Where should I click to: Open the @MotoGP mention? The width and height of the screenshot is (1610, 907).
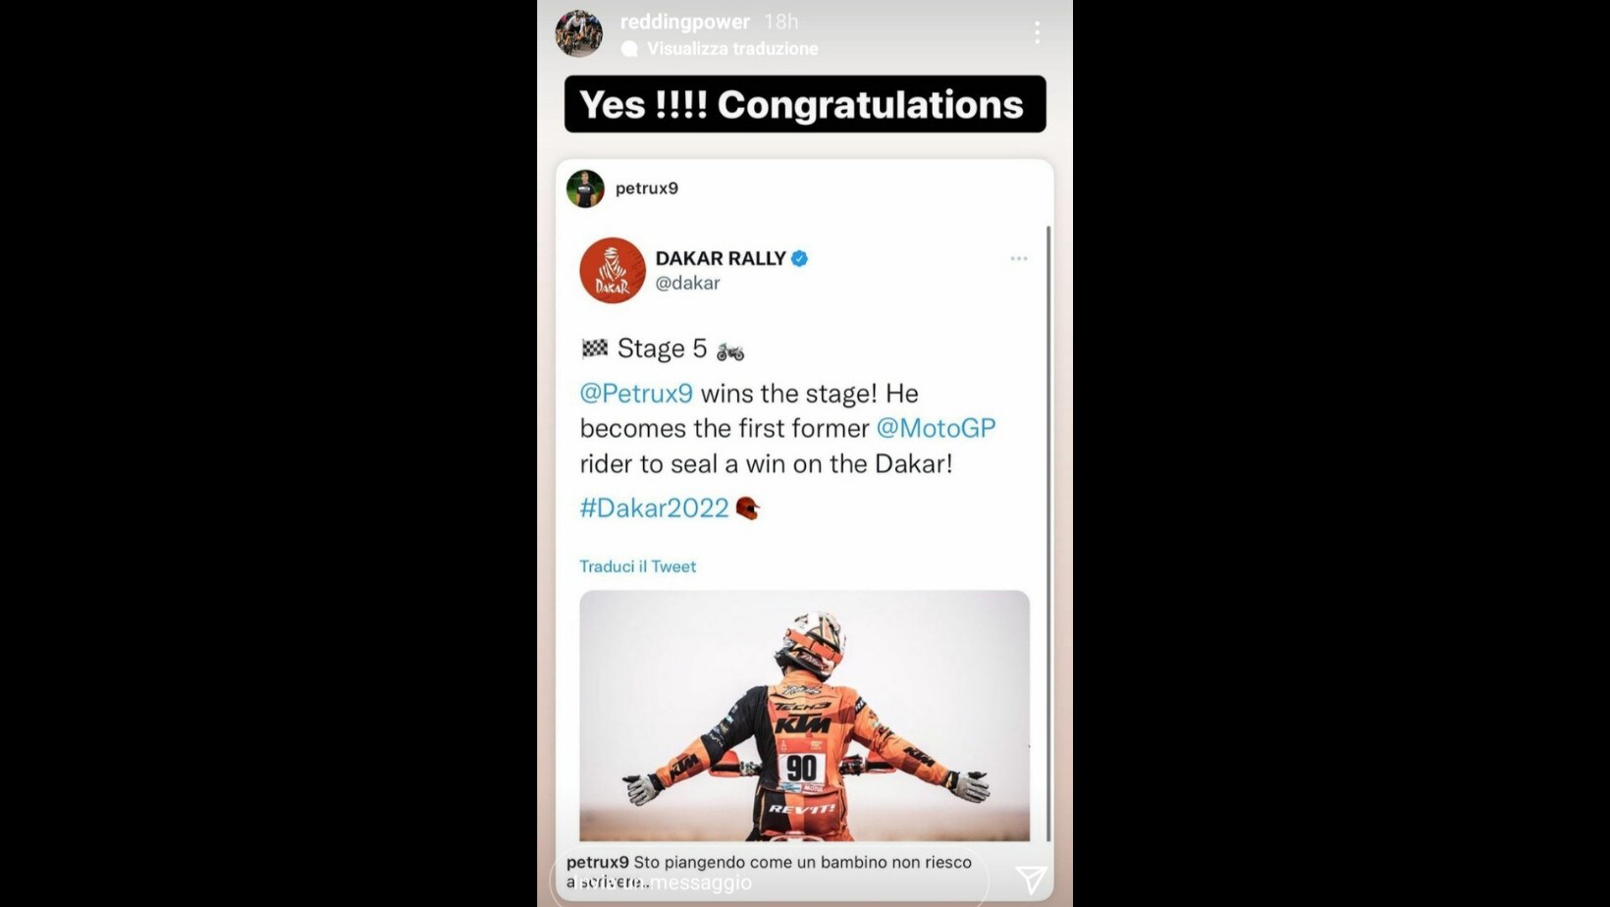tap(936, 428)
